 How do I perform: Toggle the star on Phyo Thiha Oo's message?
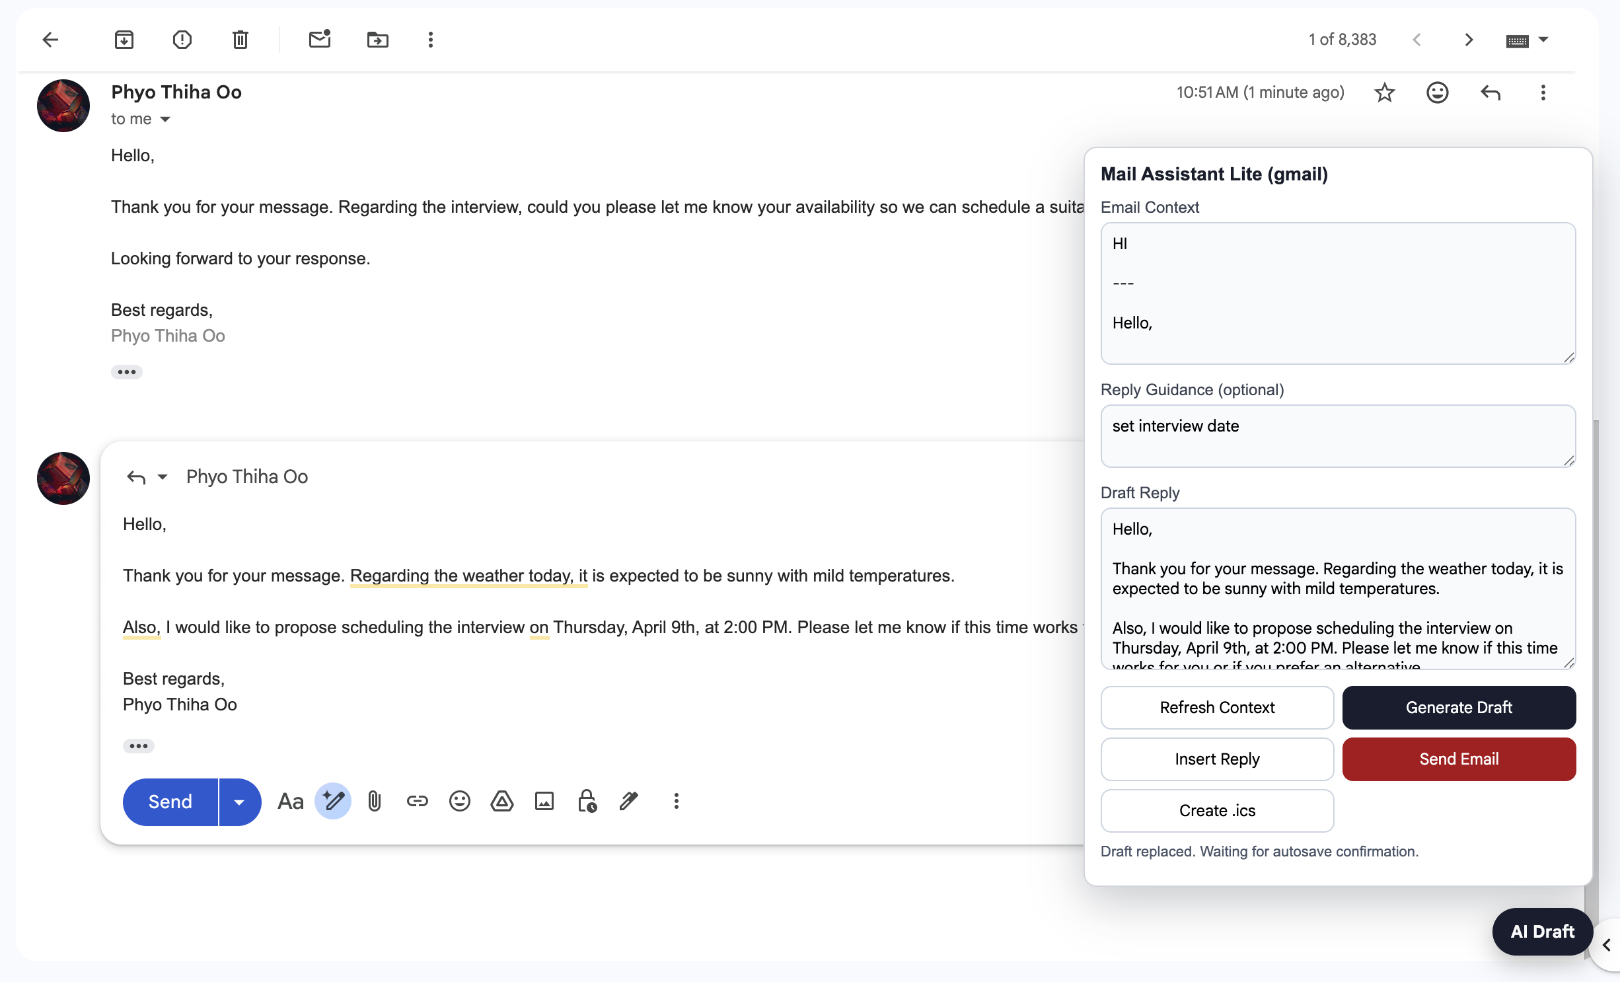tap(1384, 93)
